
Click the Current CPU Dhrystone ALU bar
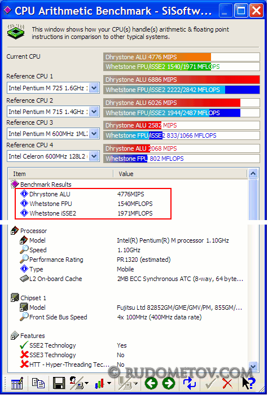click(x=182, y=57)
